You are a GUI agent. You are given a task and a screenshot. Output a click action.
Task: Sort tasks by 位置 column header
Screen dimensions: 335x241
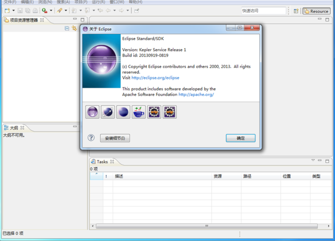(295, 176)
